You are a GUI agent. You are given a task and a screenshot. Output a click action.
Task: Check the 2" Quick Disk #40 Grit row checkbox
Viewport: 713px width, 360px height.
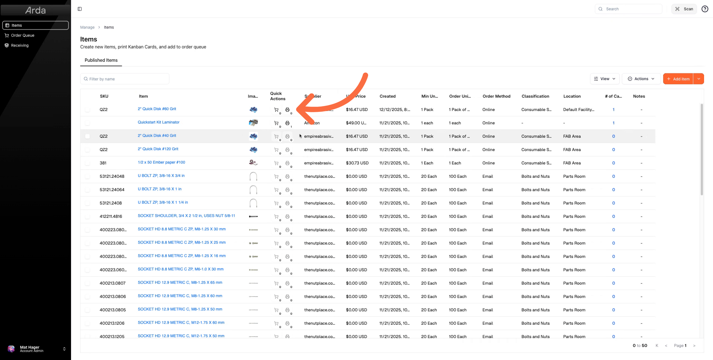coord(87,136)
